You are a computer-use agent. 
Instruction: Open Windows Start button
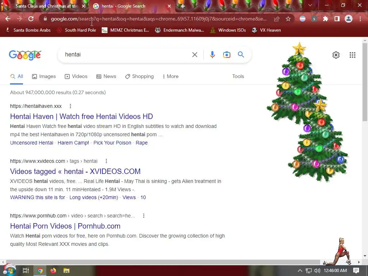tap(9, 271)
